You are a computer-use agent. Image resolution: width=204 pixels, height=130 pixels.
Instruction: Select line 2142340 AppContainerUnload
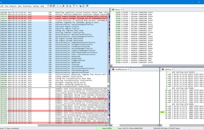[x=54, y=72]
